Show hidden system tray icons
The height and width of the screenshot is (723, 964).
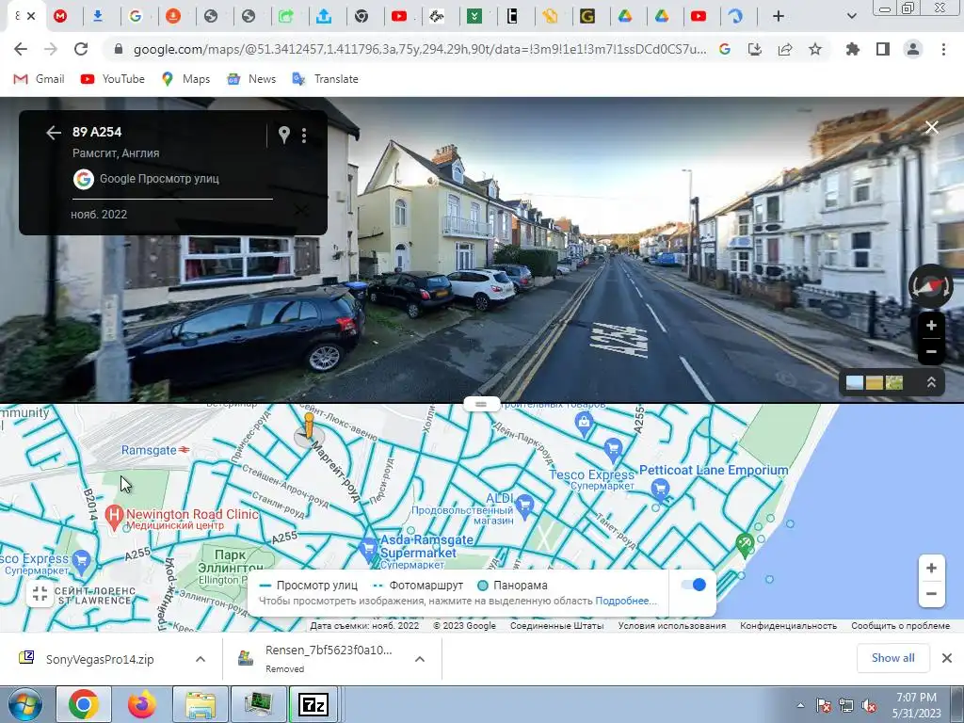[x=800, y=706]
